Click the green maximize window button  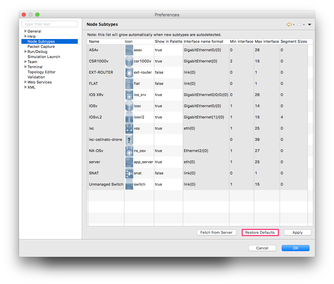point(37,15)
